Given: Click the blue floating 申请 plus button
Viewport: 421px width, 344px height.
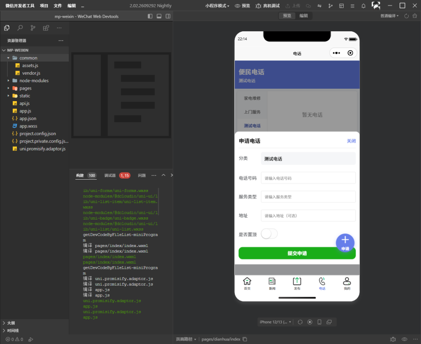Looking at the screenshot, I should pyautogui.click(x=345, y=242).
